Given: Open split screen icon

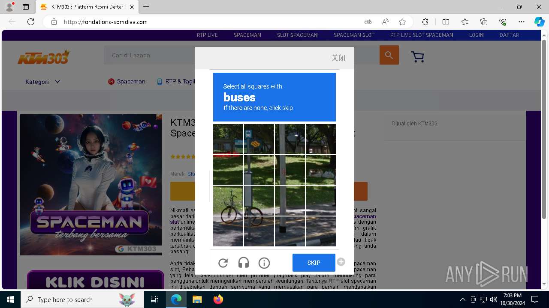Looking at the screenshot, I should [446, 22].
